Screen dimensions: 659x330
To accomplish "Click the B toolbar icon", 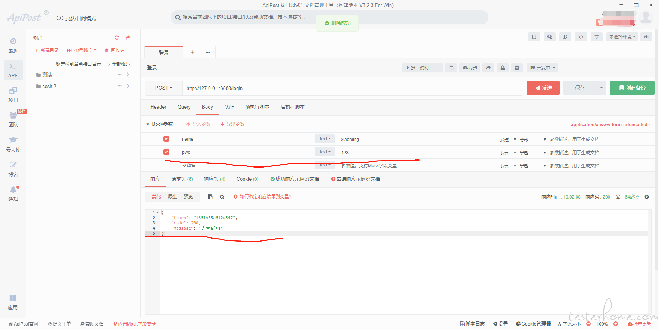I will pyautogui.click(x=565, y=37).
